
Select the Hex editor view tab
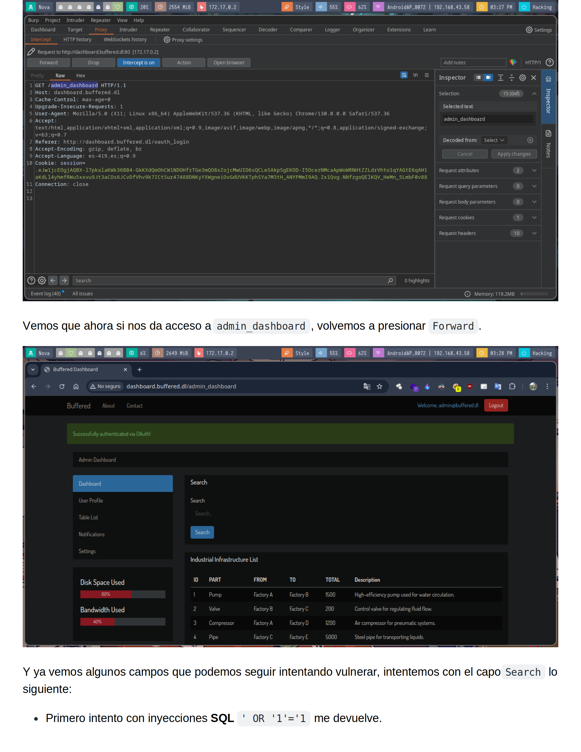pos(80,75)
